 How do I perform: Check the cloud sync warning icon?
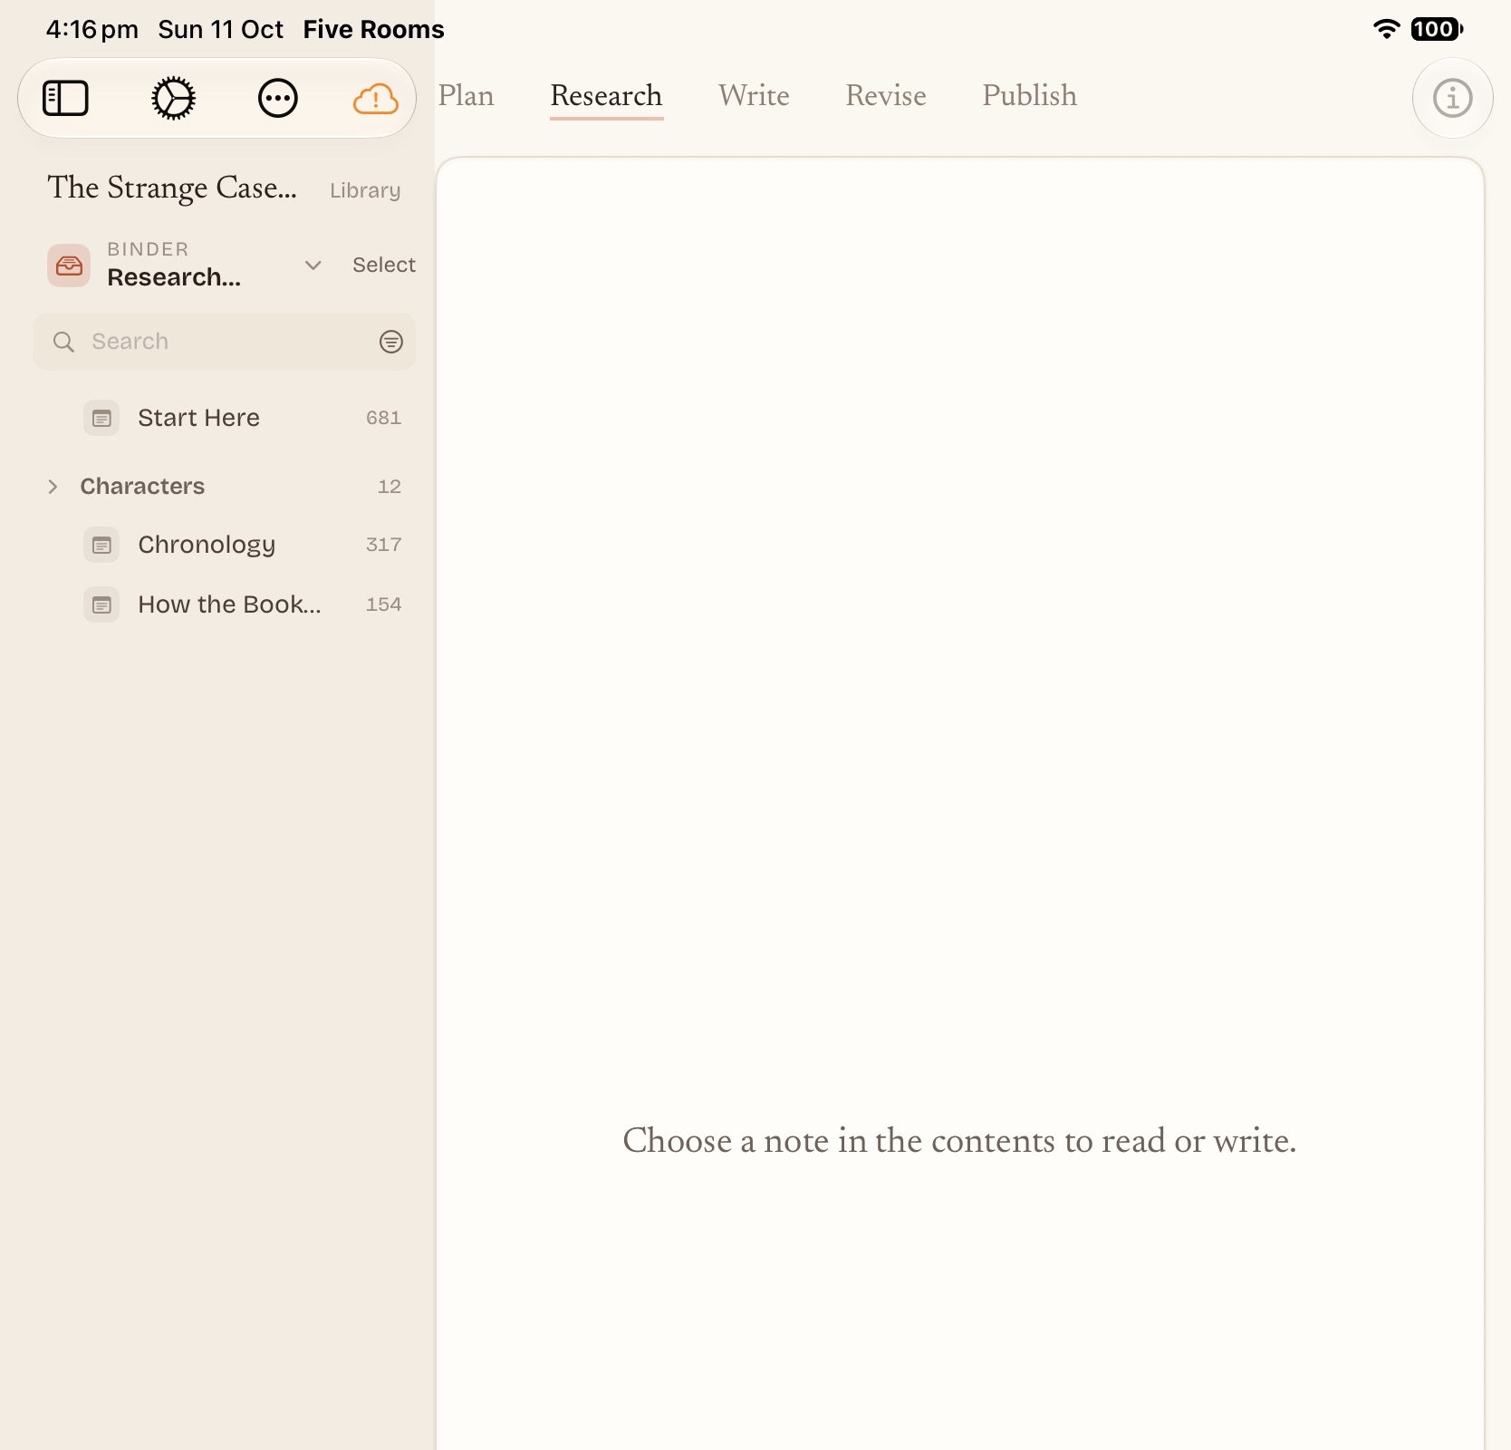point(375,98)
